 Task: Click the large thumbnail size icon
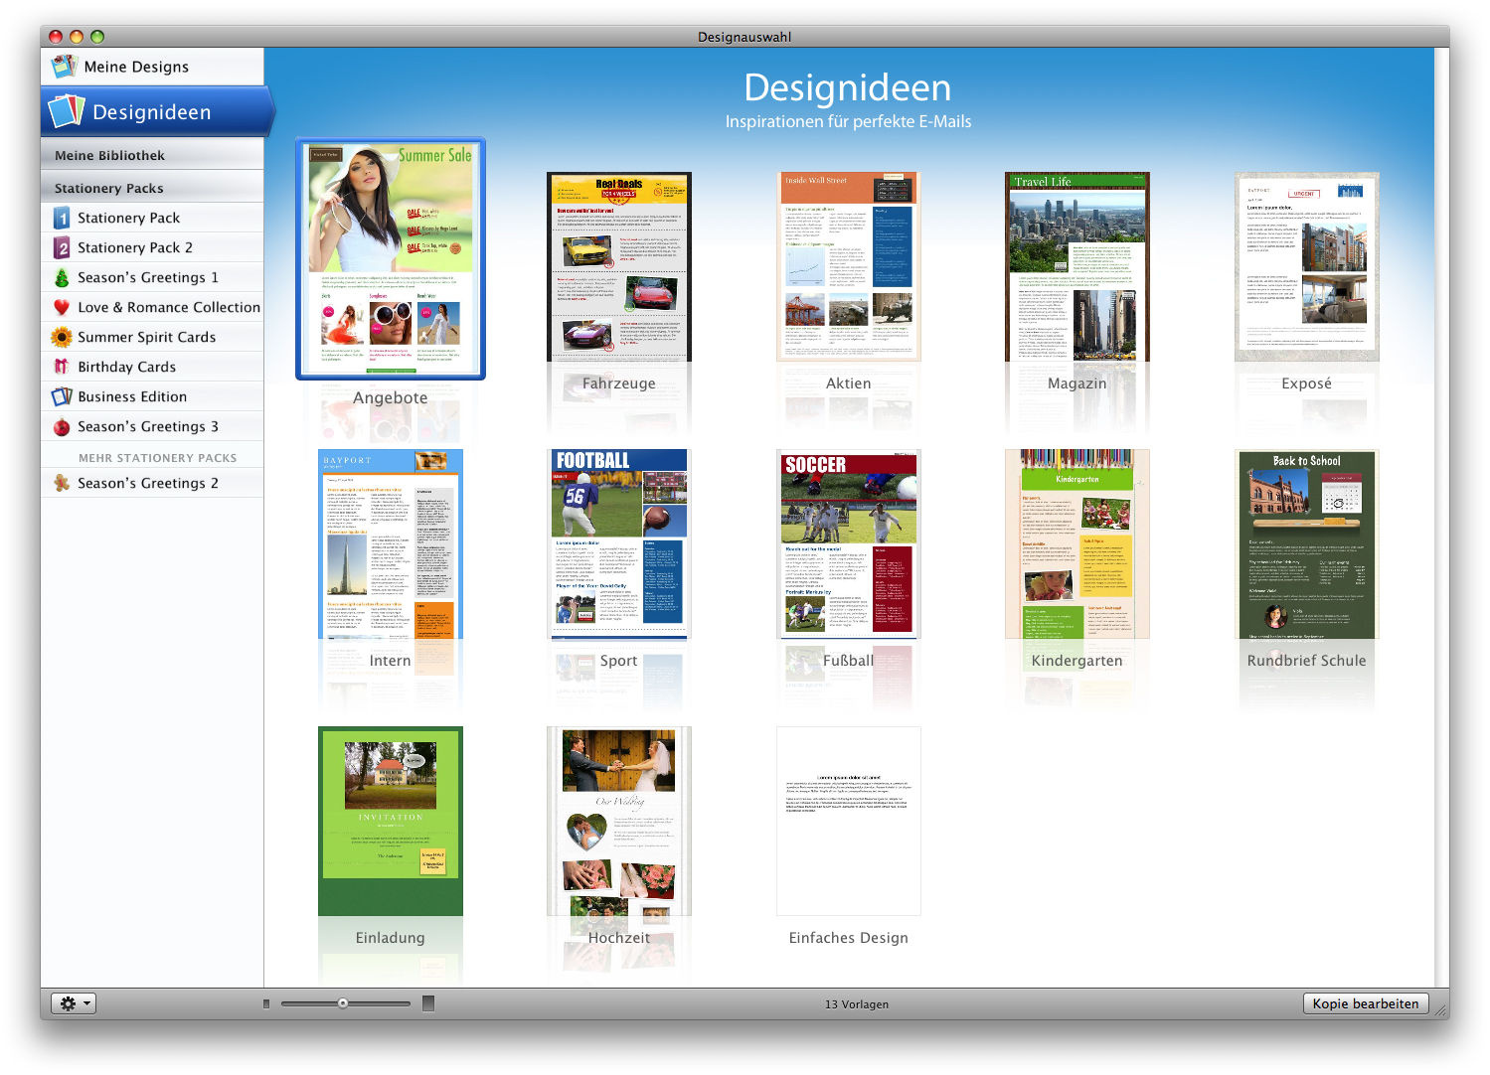pos(428,1003)
